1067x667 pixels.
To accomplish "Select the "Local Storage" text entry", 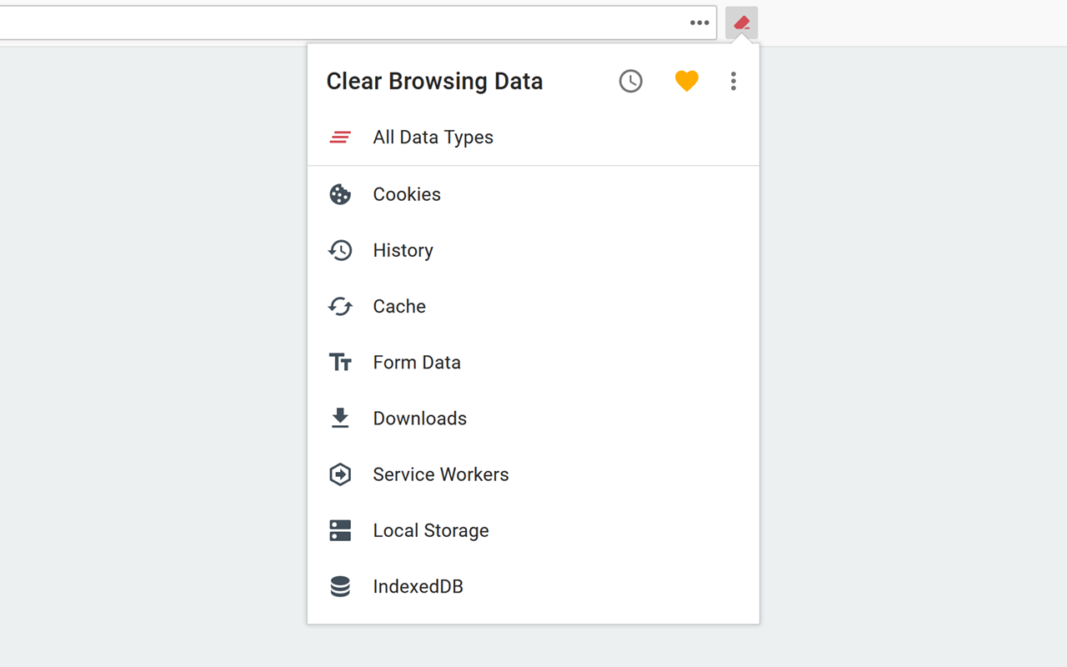I will (431, 530).
